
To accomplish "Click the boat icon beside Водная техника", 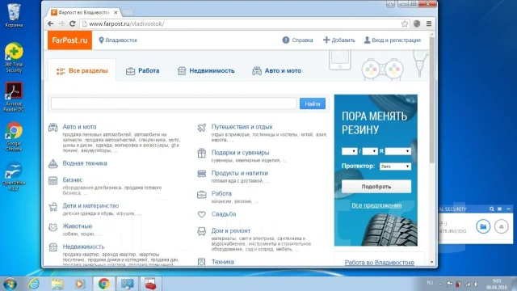I will [53, 163].
